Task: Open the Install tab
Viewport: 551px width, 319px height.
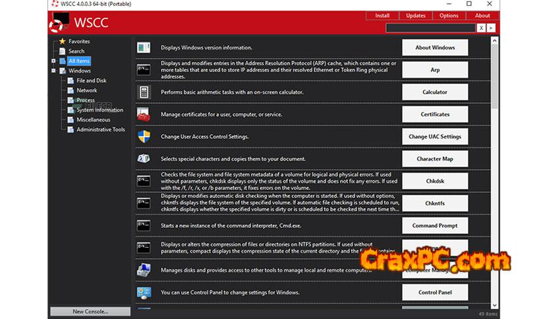Action: click(382, 15)
